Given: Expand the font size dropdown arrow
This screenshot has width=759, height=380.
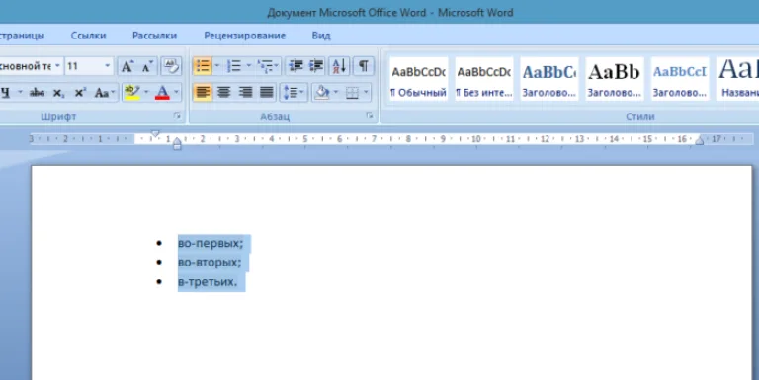Looking at the screenshot, I should (108, 66).
